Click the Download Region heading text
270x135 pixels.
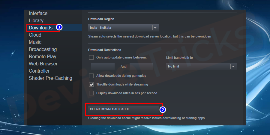[x=101, y=19]
